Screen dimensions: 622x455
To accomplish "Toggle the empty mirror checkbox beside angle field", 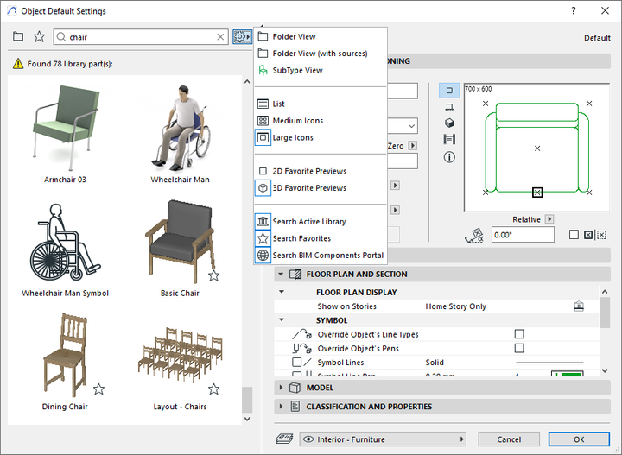I will [574, 235].
